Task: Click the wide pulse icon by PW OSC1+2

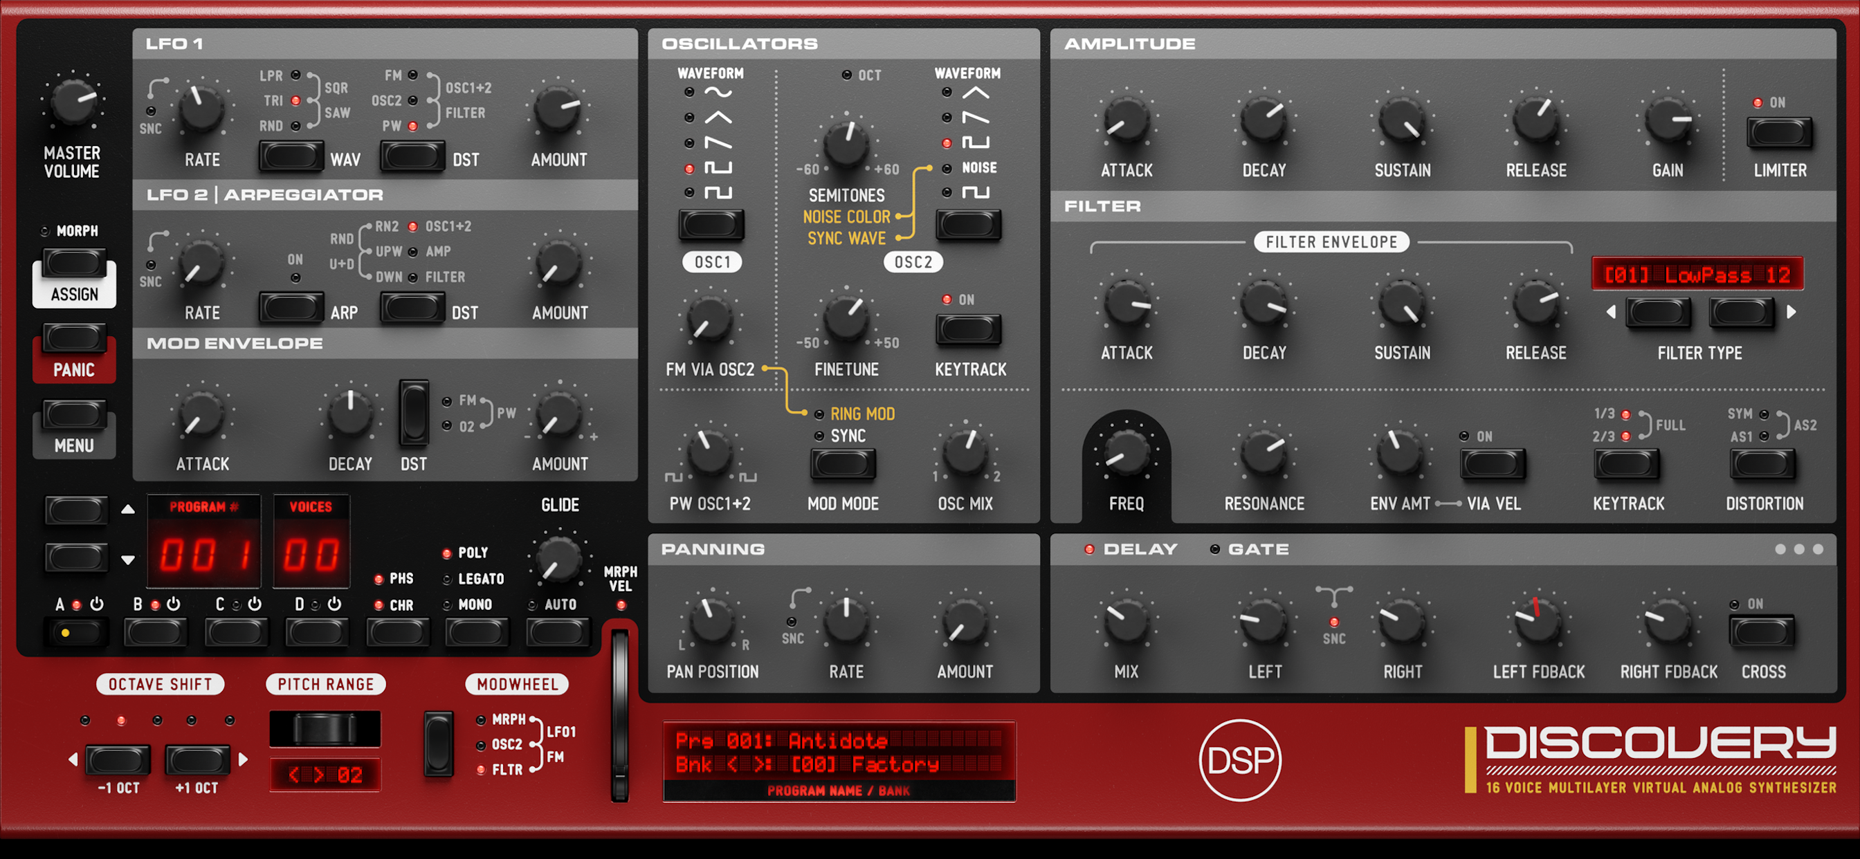Action: 748,477
